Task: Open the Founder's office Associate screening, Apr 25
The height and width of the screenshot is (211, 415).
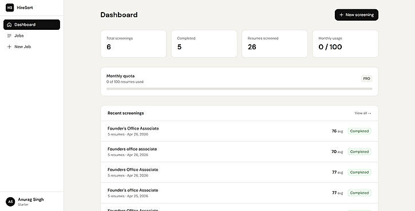Action: click(239, 193)
